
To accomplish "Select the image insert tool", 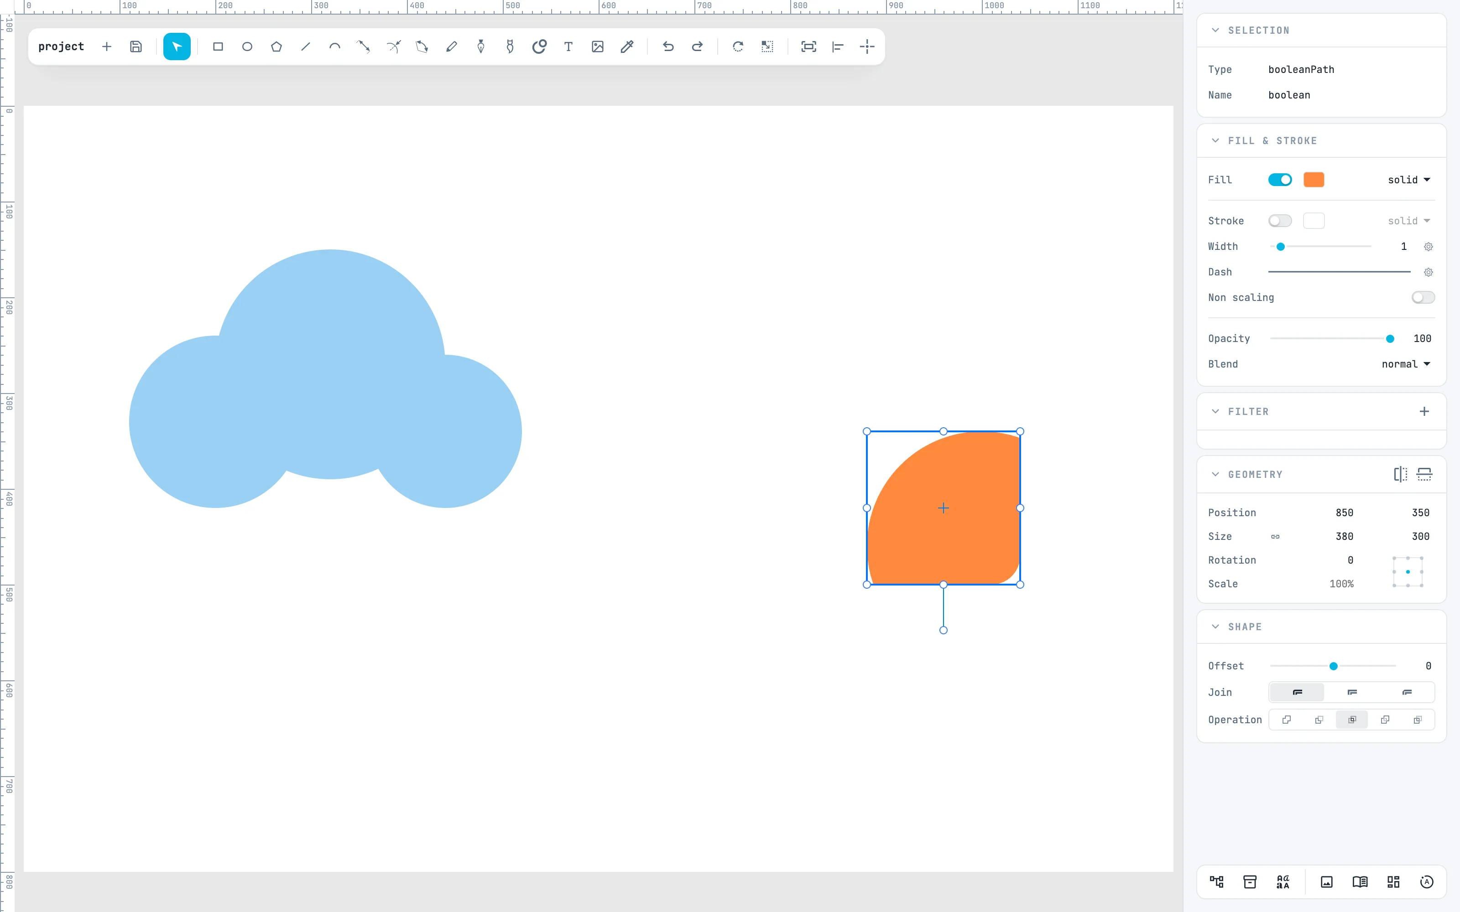I will point(598,47).
